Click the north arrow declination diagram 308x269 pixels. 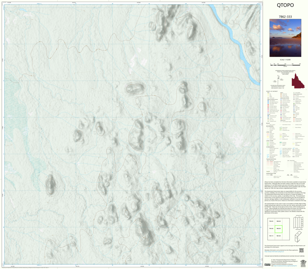point(279,80)
